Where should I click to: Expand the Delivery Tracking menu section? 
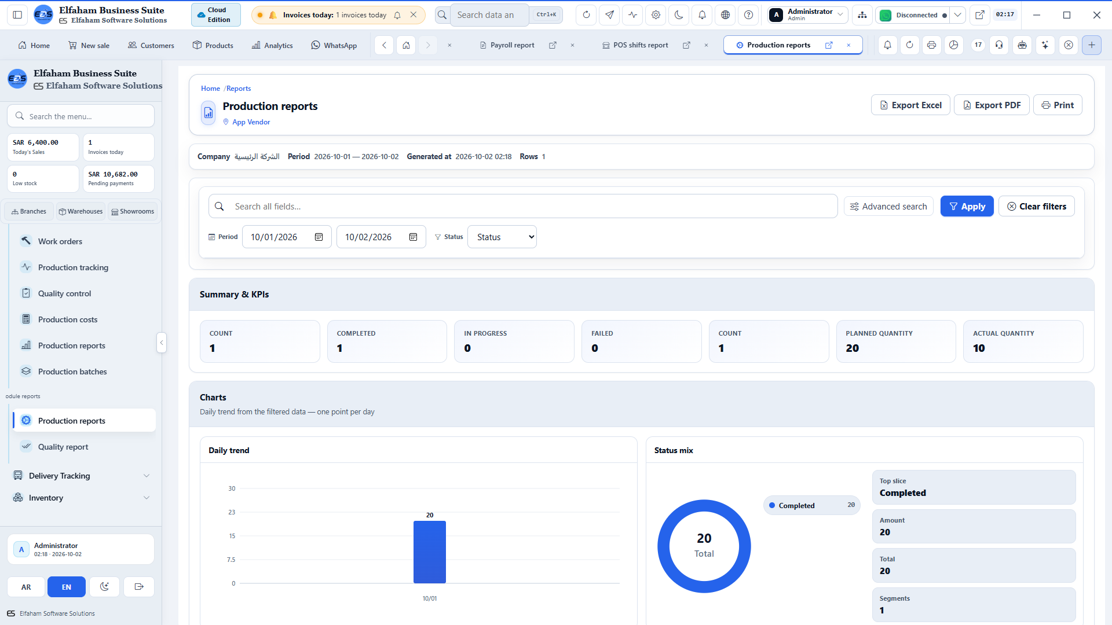pyautogui.click(x=81, y=476)
